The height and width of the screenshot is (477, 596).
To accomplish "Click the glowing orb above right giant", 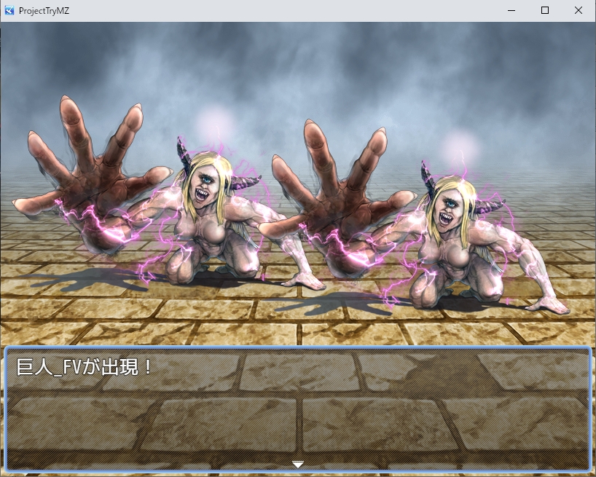I will (459, 145).
